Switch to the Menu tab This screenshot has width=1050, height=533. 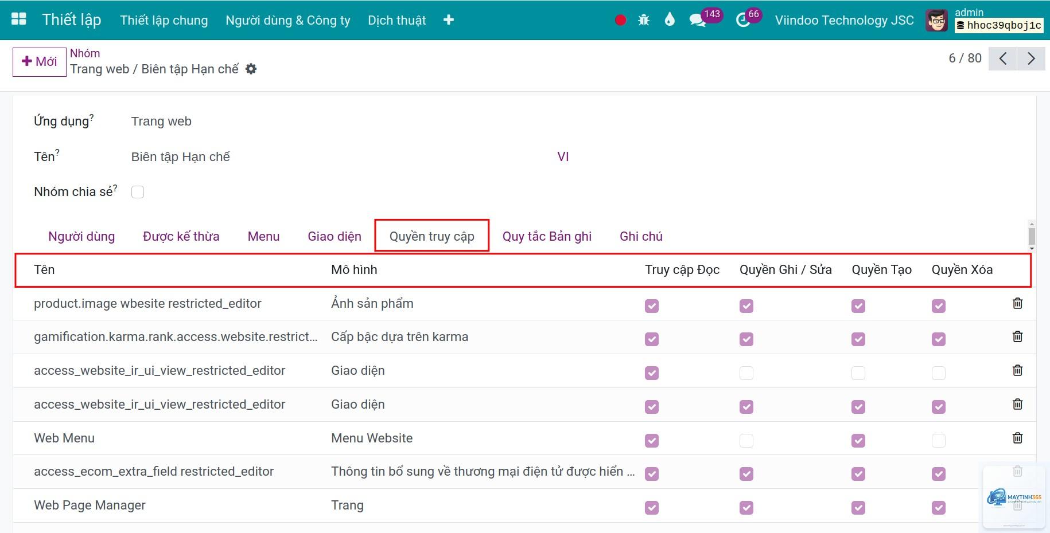click(264, 236)
